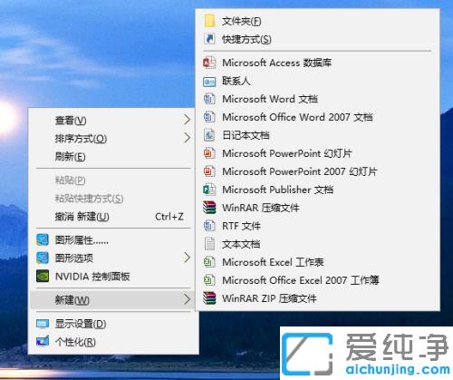Viewport: 453px width, 380px height.
Task: Expand the 查看(V) submenu arrow
Action: pyautogui.click(x=188, y=120)
